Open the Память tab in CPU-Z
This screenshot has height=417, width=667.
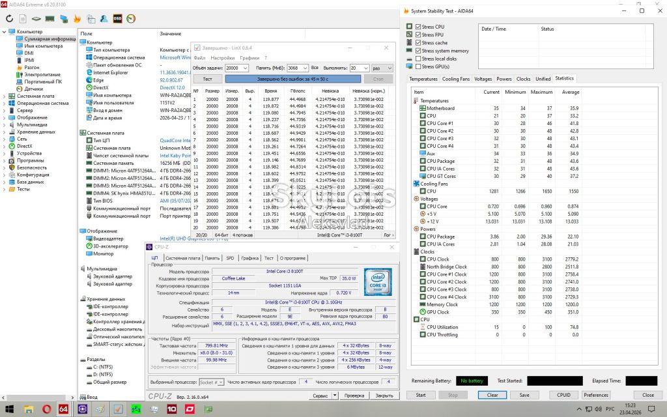click(212, 258)
